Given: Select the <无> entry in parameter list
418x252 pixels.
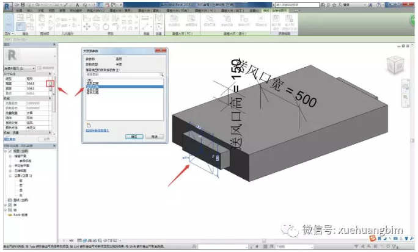Looking at the screenshot, I should coord(90,81).
